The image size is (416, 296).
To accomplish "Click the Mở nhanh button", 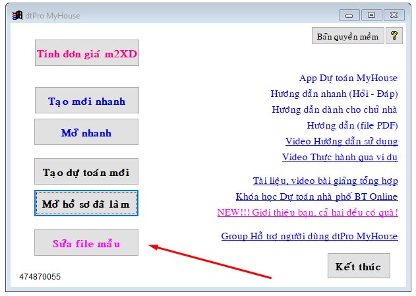I will click(86, 133).
